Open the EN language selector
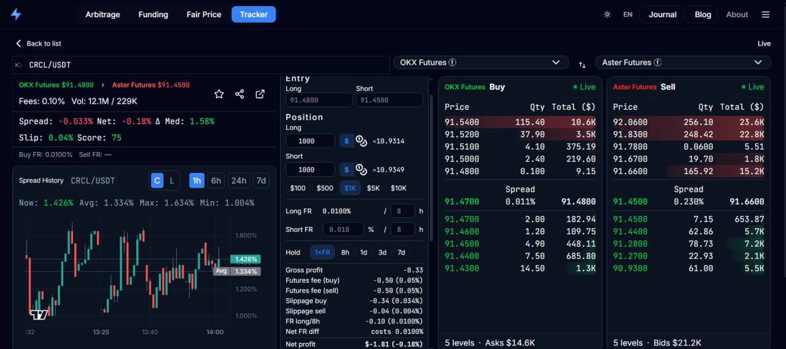Screen dimensions: 786x349 pyautogui.click(x=628, y=15)
